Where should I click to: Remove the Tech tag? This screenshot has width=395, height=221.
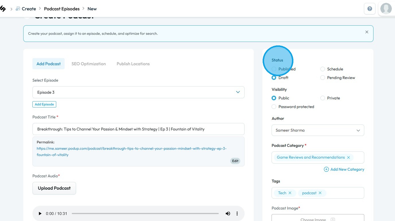(290, 193)
